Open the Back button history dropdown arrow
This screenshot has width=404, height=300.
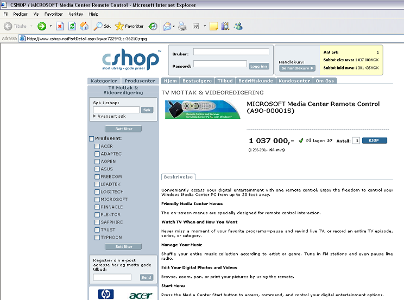pos(31,26)
